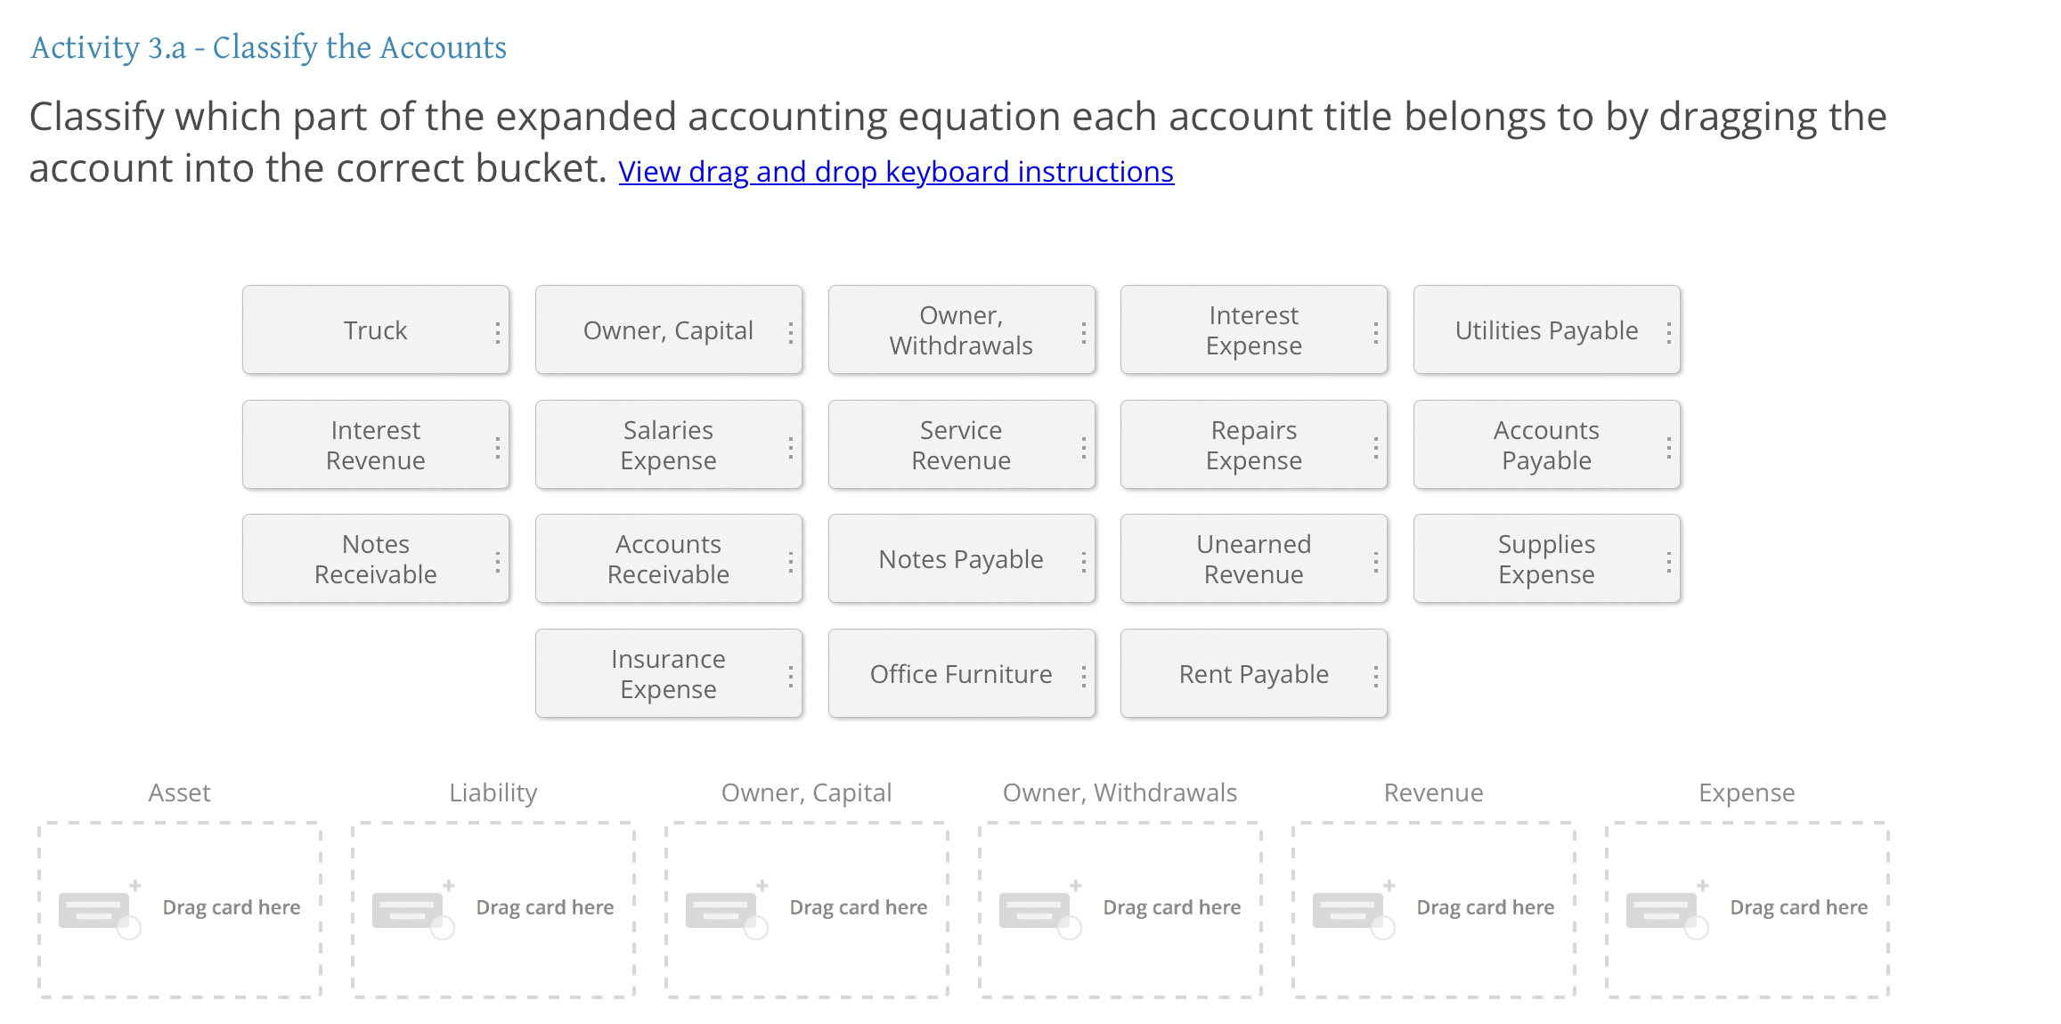Click the Owner, Withdrawals bucket drop zone

[x=1120, y=909]
